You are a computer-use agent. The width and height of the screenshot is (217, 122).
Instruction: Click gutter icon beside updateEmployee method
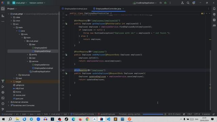(x=66, y=73)
